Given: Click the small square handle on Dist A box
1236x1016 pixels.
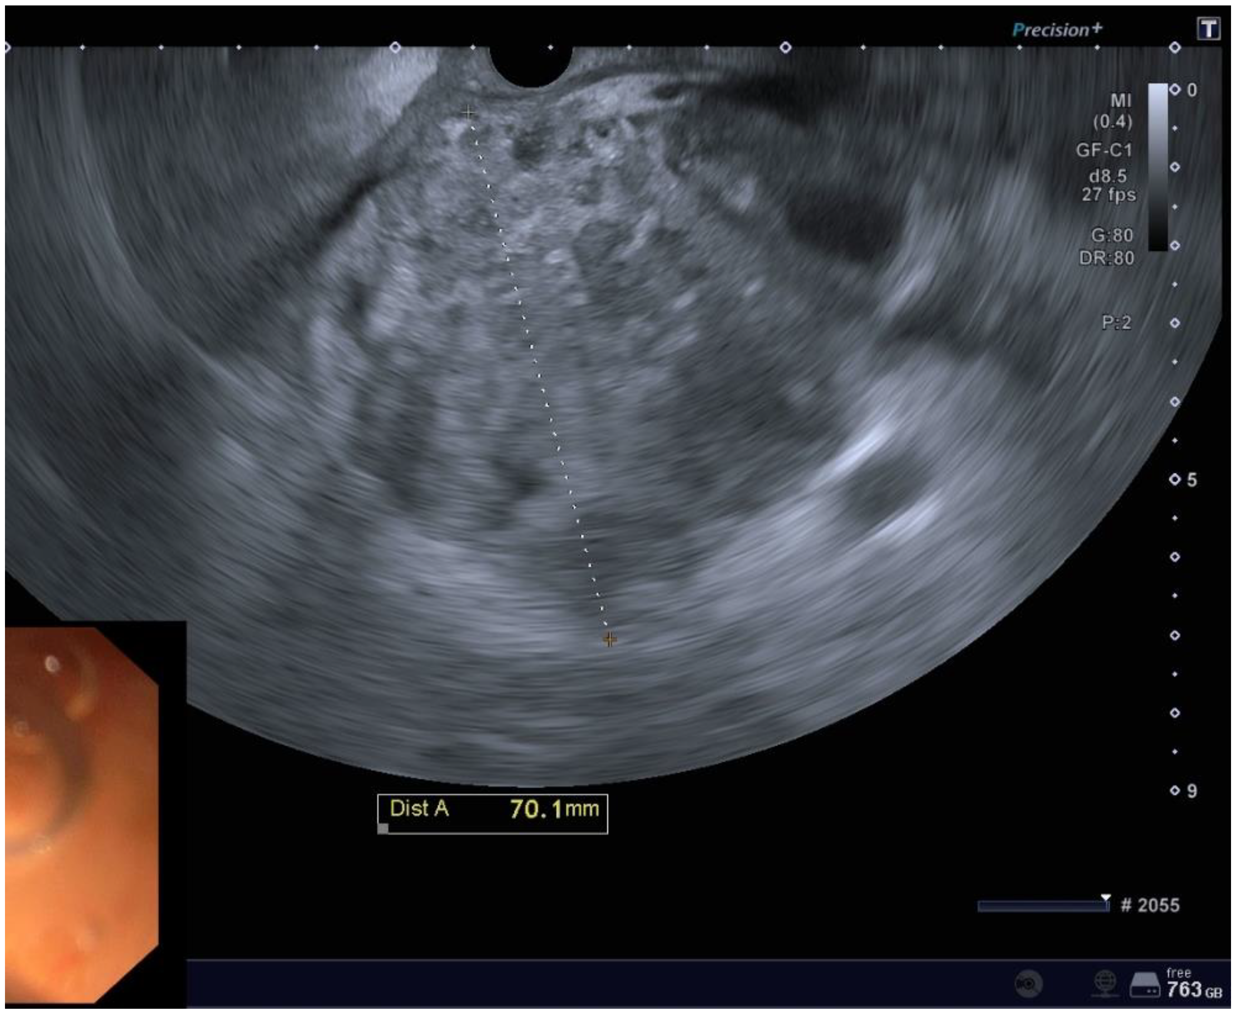Looking at the screenshot, I should [x=383, y=828].
